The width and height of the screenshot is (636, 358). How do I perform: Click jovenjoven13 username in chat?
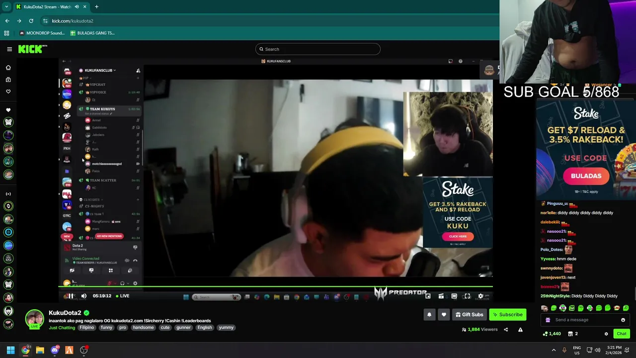(x=553, y=277)
